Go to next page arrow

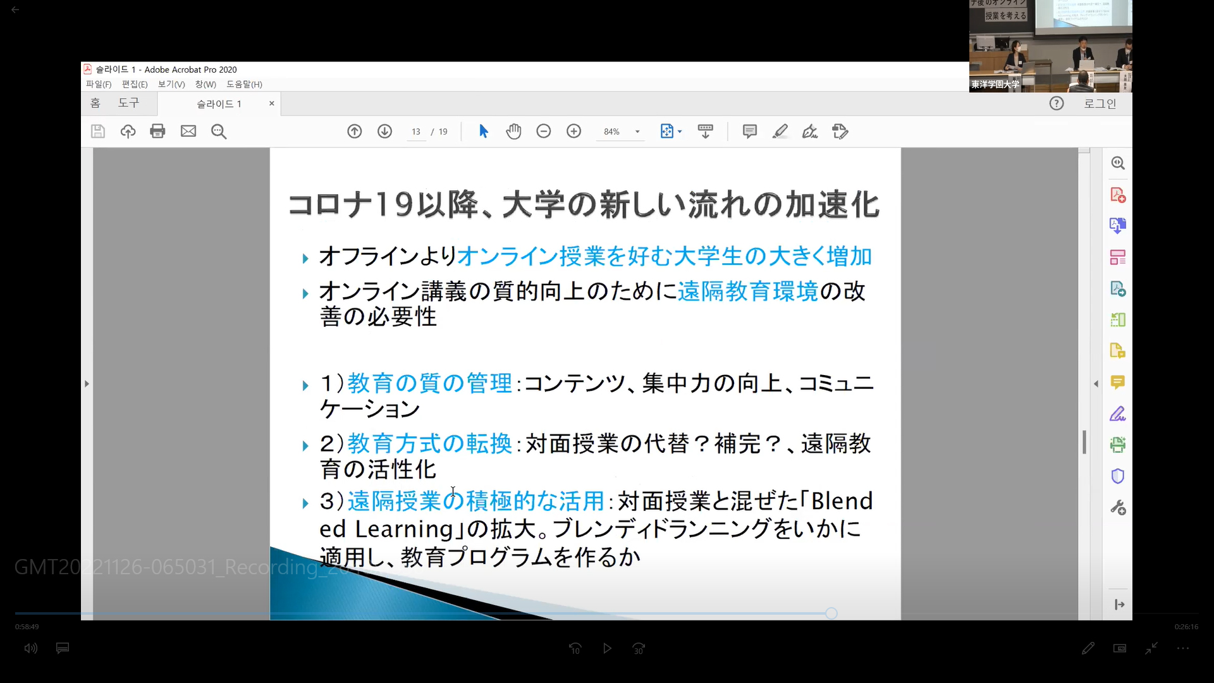point(384,132)
